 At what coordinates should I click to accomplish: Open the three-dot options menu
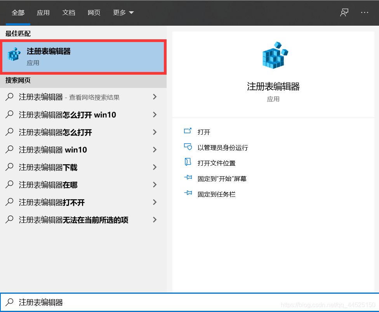(365, 12)
